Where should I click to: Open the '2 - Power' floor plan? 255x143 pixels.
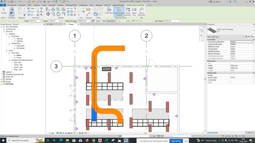pyautogui.click(x=18, y=58)
